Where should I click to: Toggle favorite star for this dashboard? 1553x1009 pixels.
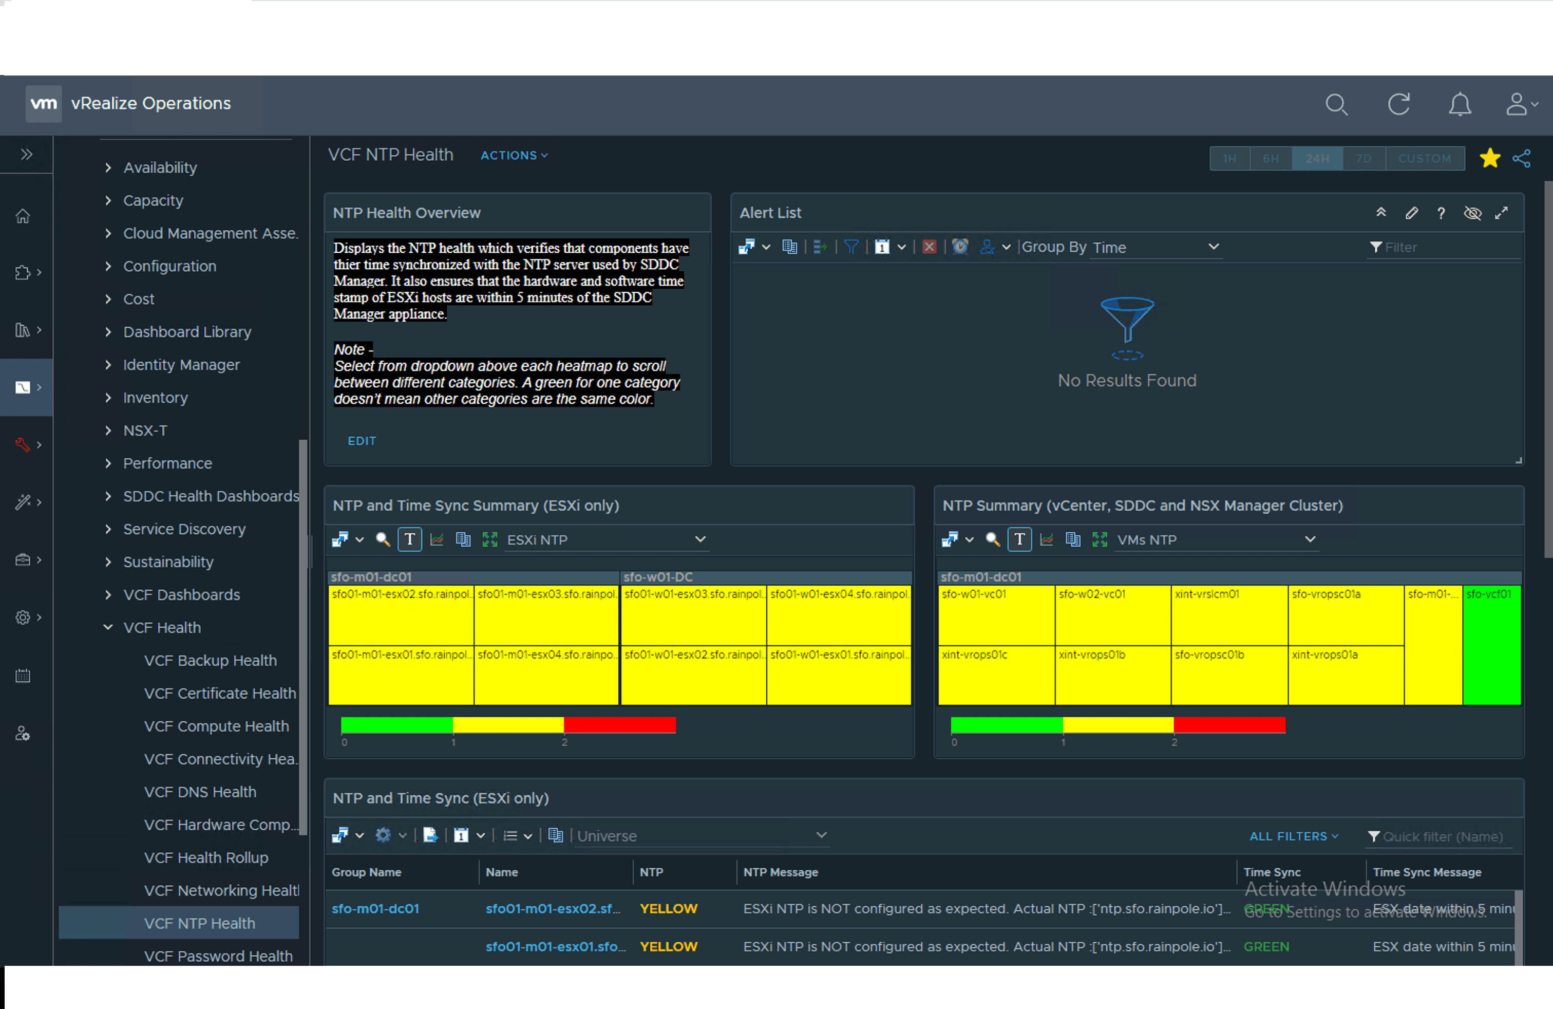click(1490, 158)
